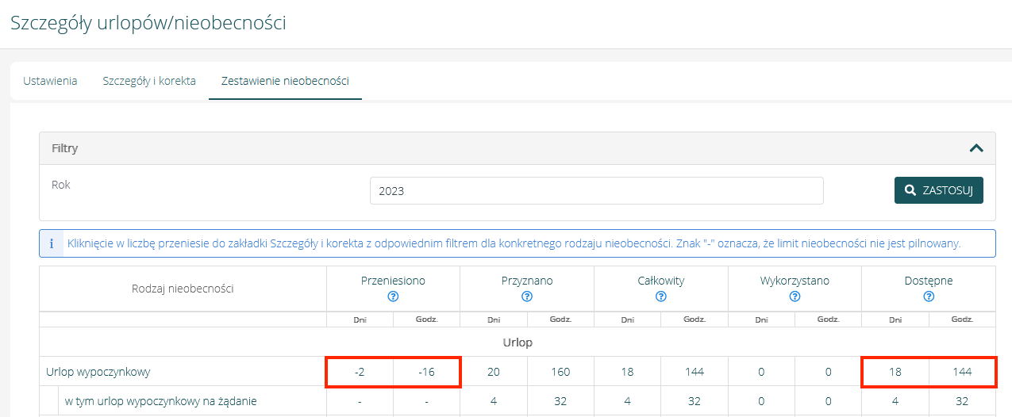Open the -2 days Przeniesiono value
Screen dimensions: 1012x417
(x=360, y=372)
